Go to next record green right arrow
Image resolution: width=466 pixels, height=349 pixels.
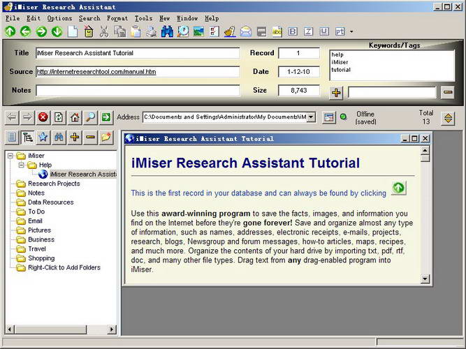pos(41,31)
